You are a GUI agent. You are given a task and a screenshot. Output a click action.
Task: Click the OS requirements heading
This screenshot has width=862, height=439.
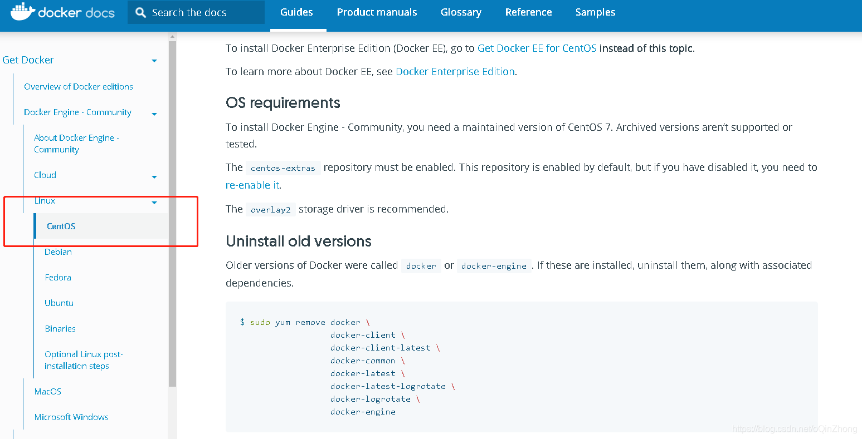tap(283, 103)
